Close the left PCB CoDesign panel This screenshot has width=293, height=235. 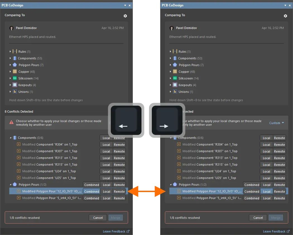[x=129, y=5]
